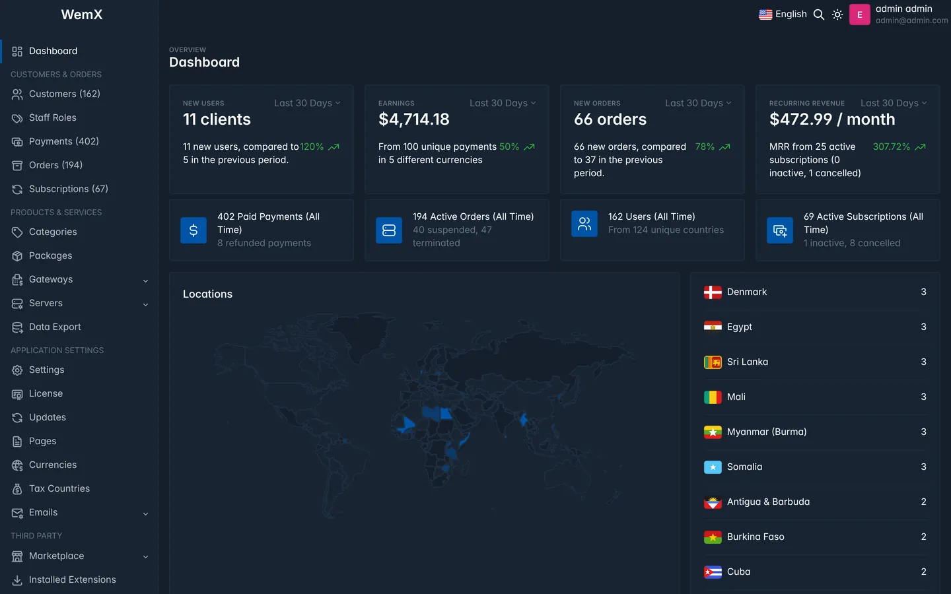Open Categories in sidebar
The image size is (951, 594).
click(x=79, y=232)
